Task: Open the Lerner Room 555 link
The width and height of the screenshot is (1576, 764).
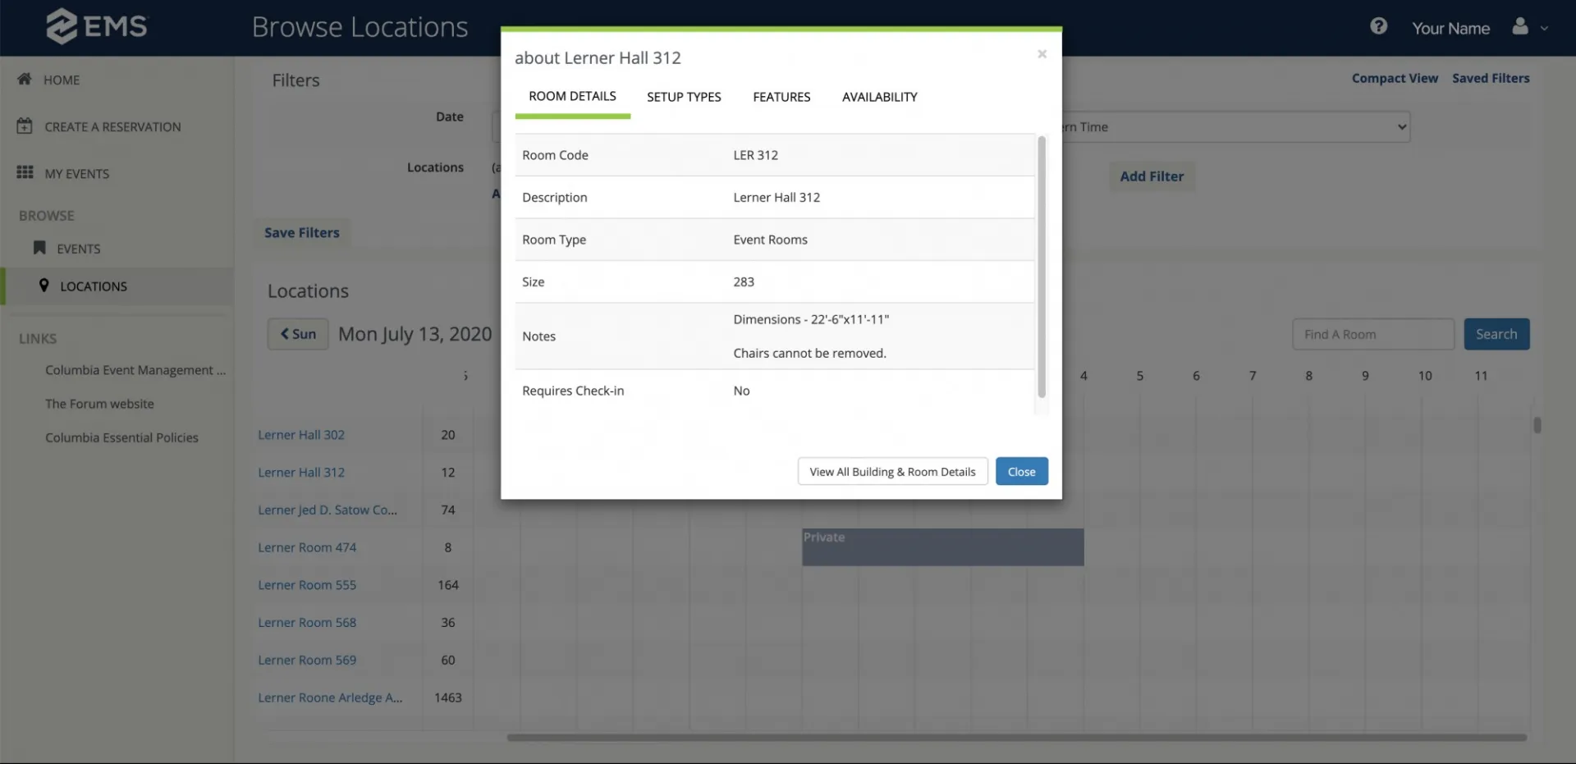Action: tap(307, 585)
